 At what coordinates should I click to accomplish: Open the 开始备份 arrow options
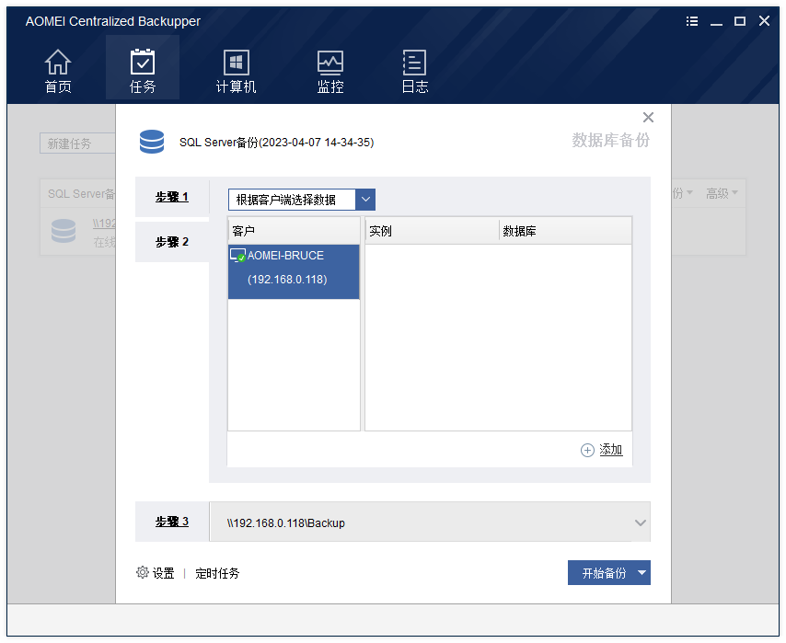[x=642, y=572]
